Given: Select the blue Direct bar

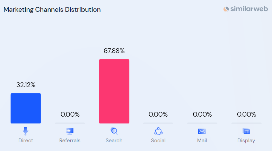Looking at the screenshot, I should (x=26, y=108).
